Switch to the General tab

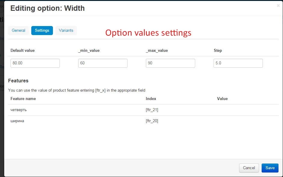point(18,31)
